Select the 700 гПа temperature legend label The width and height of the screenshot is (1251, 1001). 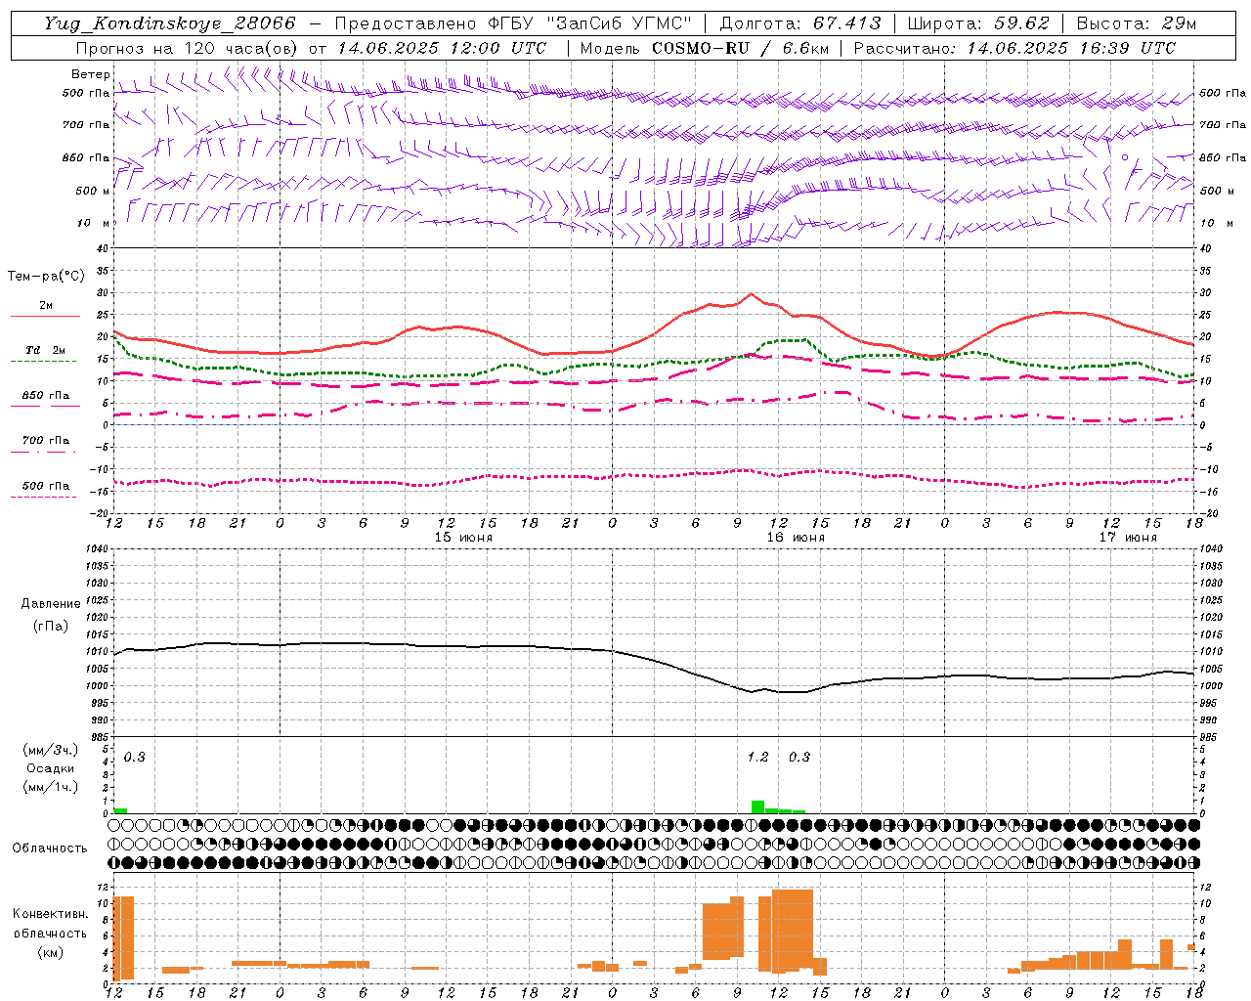[x=46, y=440]
